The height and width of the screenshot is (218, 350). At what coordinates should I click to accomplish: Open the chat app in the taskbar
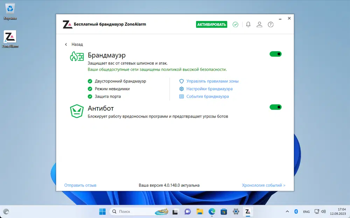(188, 211)
